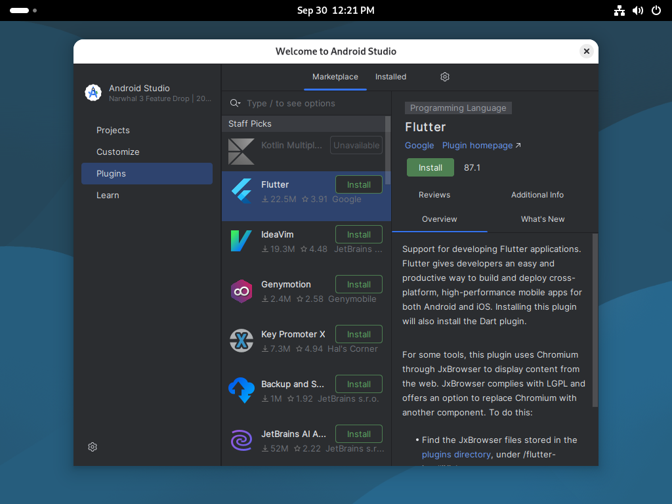The height and width of the screenshot is (504, 672).
Task: Open the Learn section
Action: pos(108,195)
